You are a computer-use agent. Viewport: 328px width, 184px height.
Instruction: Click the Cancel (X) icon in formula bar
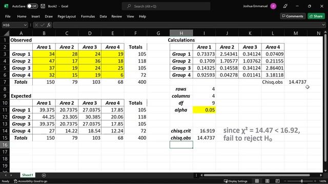point(36,25)
